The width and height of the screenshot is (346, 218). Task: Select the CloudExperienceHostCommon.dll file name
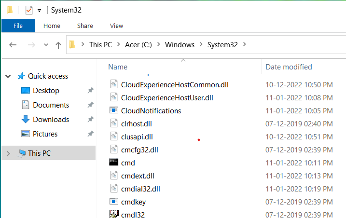tap(175, 85)
